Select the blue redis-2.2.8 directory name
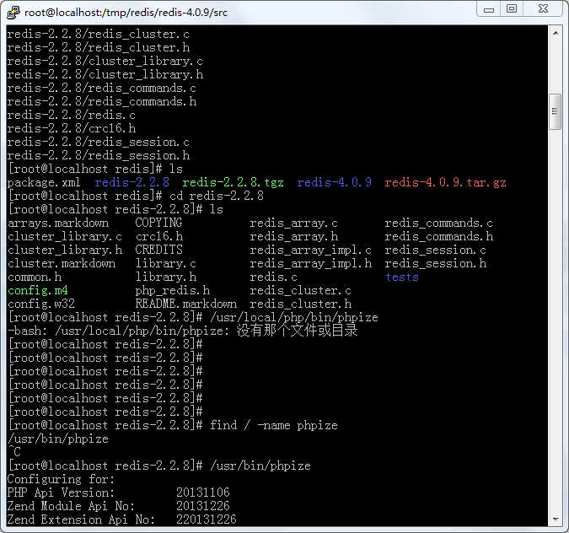The width and height of the screenshot is (569, 533). point(132,182)
